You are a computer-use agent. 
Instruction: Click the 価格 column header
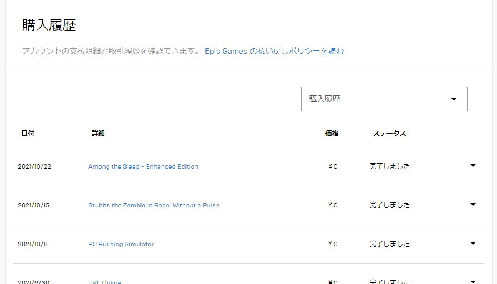pyautogui.click(x=332, y=134)
